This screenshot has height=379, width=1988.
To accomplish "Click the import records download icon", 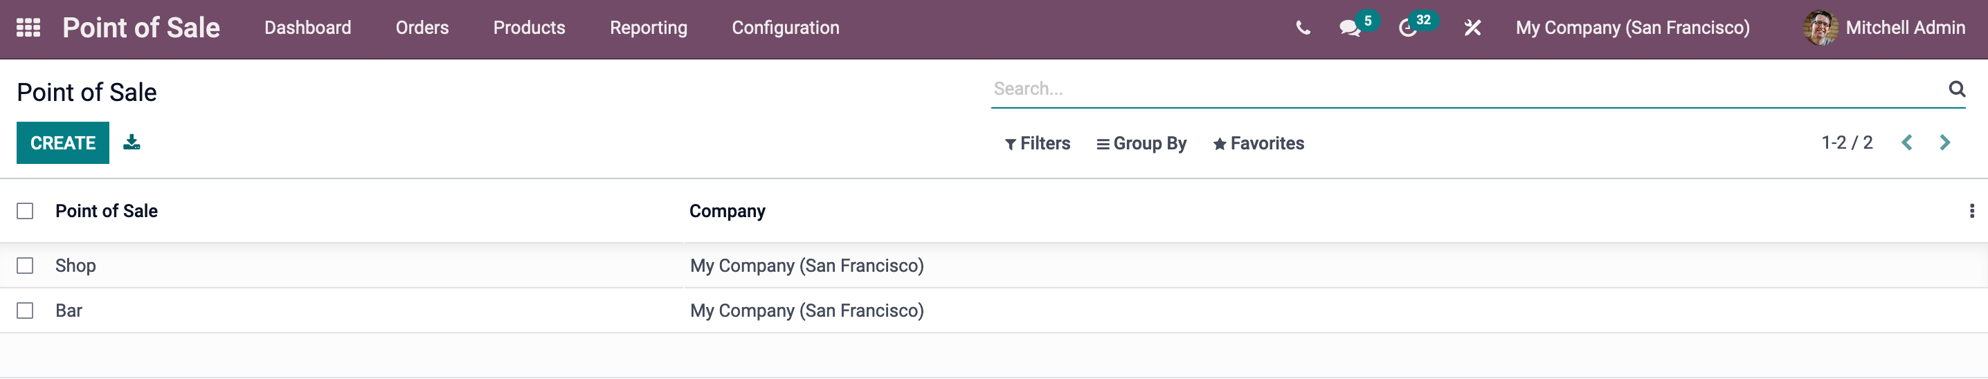I will click(x=132, y=142).
